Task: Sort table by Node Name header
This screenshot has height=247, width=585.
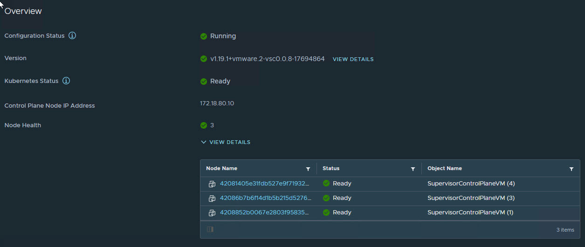Action: click(x=222, y=168)
